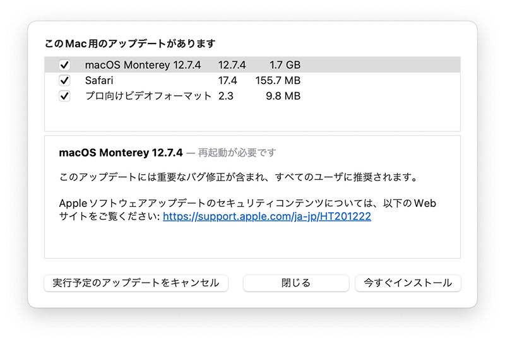505x342 pixels.
Task: Click 実行予定のアップデートをキャンセル button
Action: coord(136,283)
